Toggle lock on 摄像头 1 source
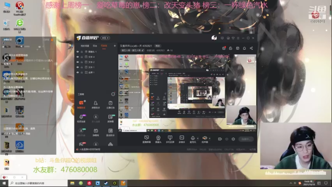Screen dimensions: 332x187 click(x=82, y=52)
